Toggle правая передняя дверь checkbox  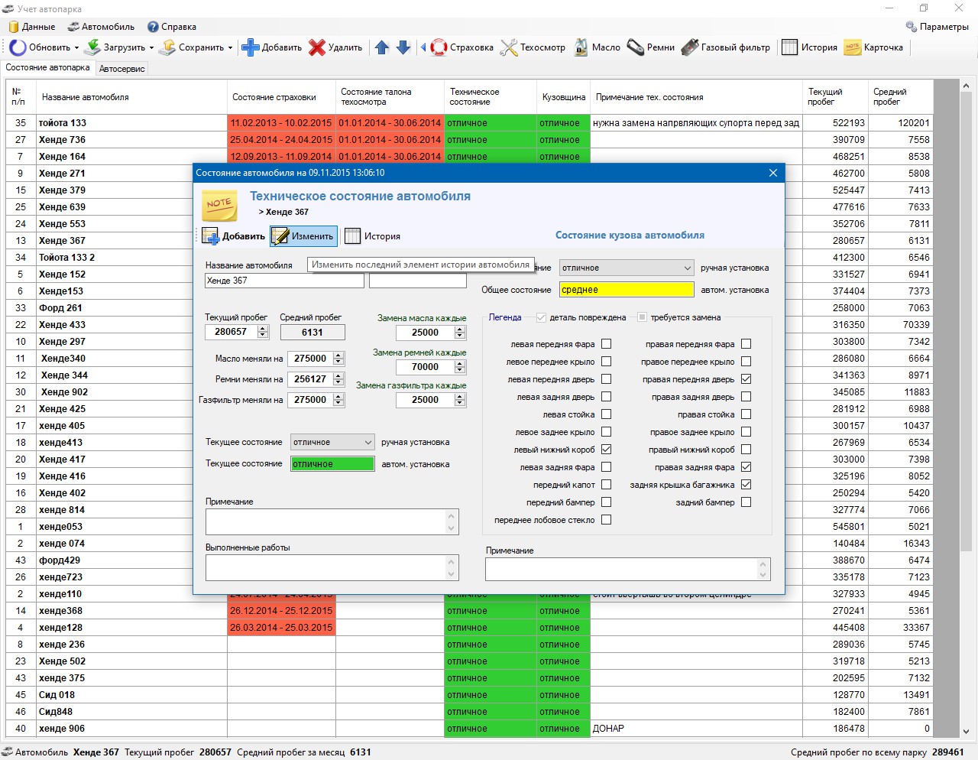tap(746, 379)
